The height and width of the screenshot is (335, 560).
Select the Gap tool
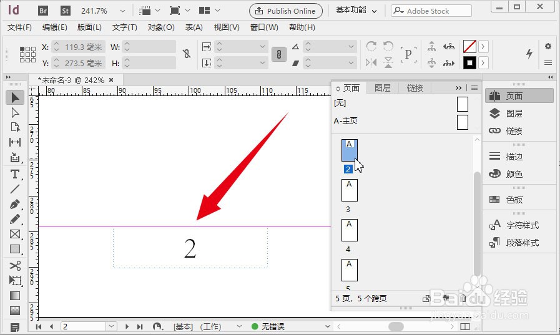pos(15,142)
